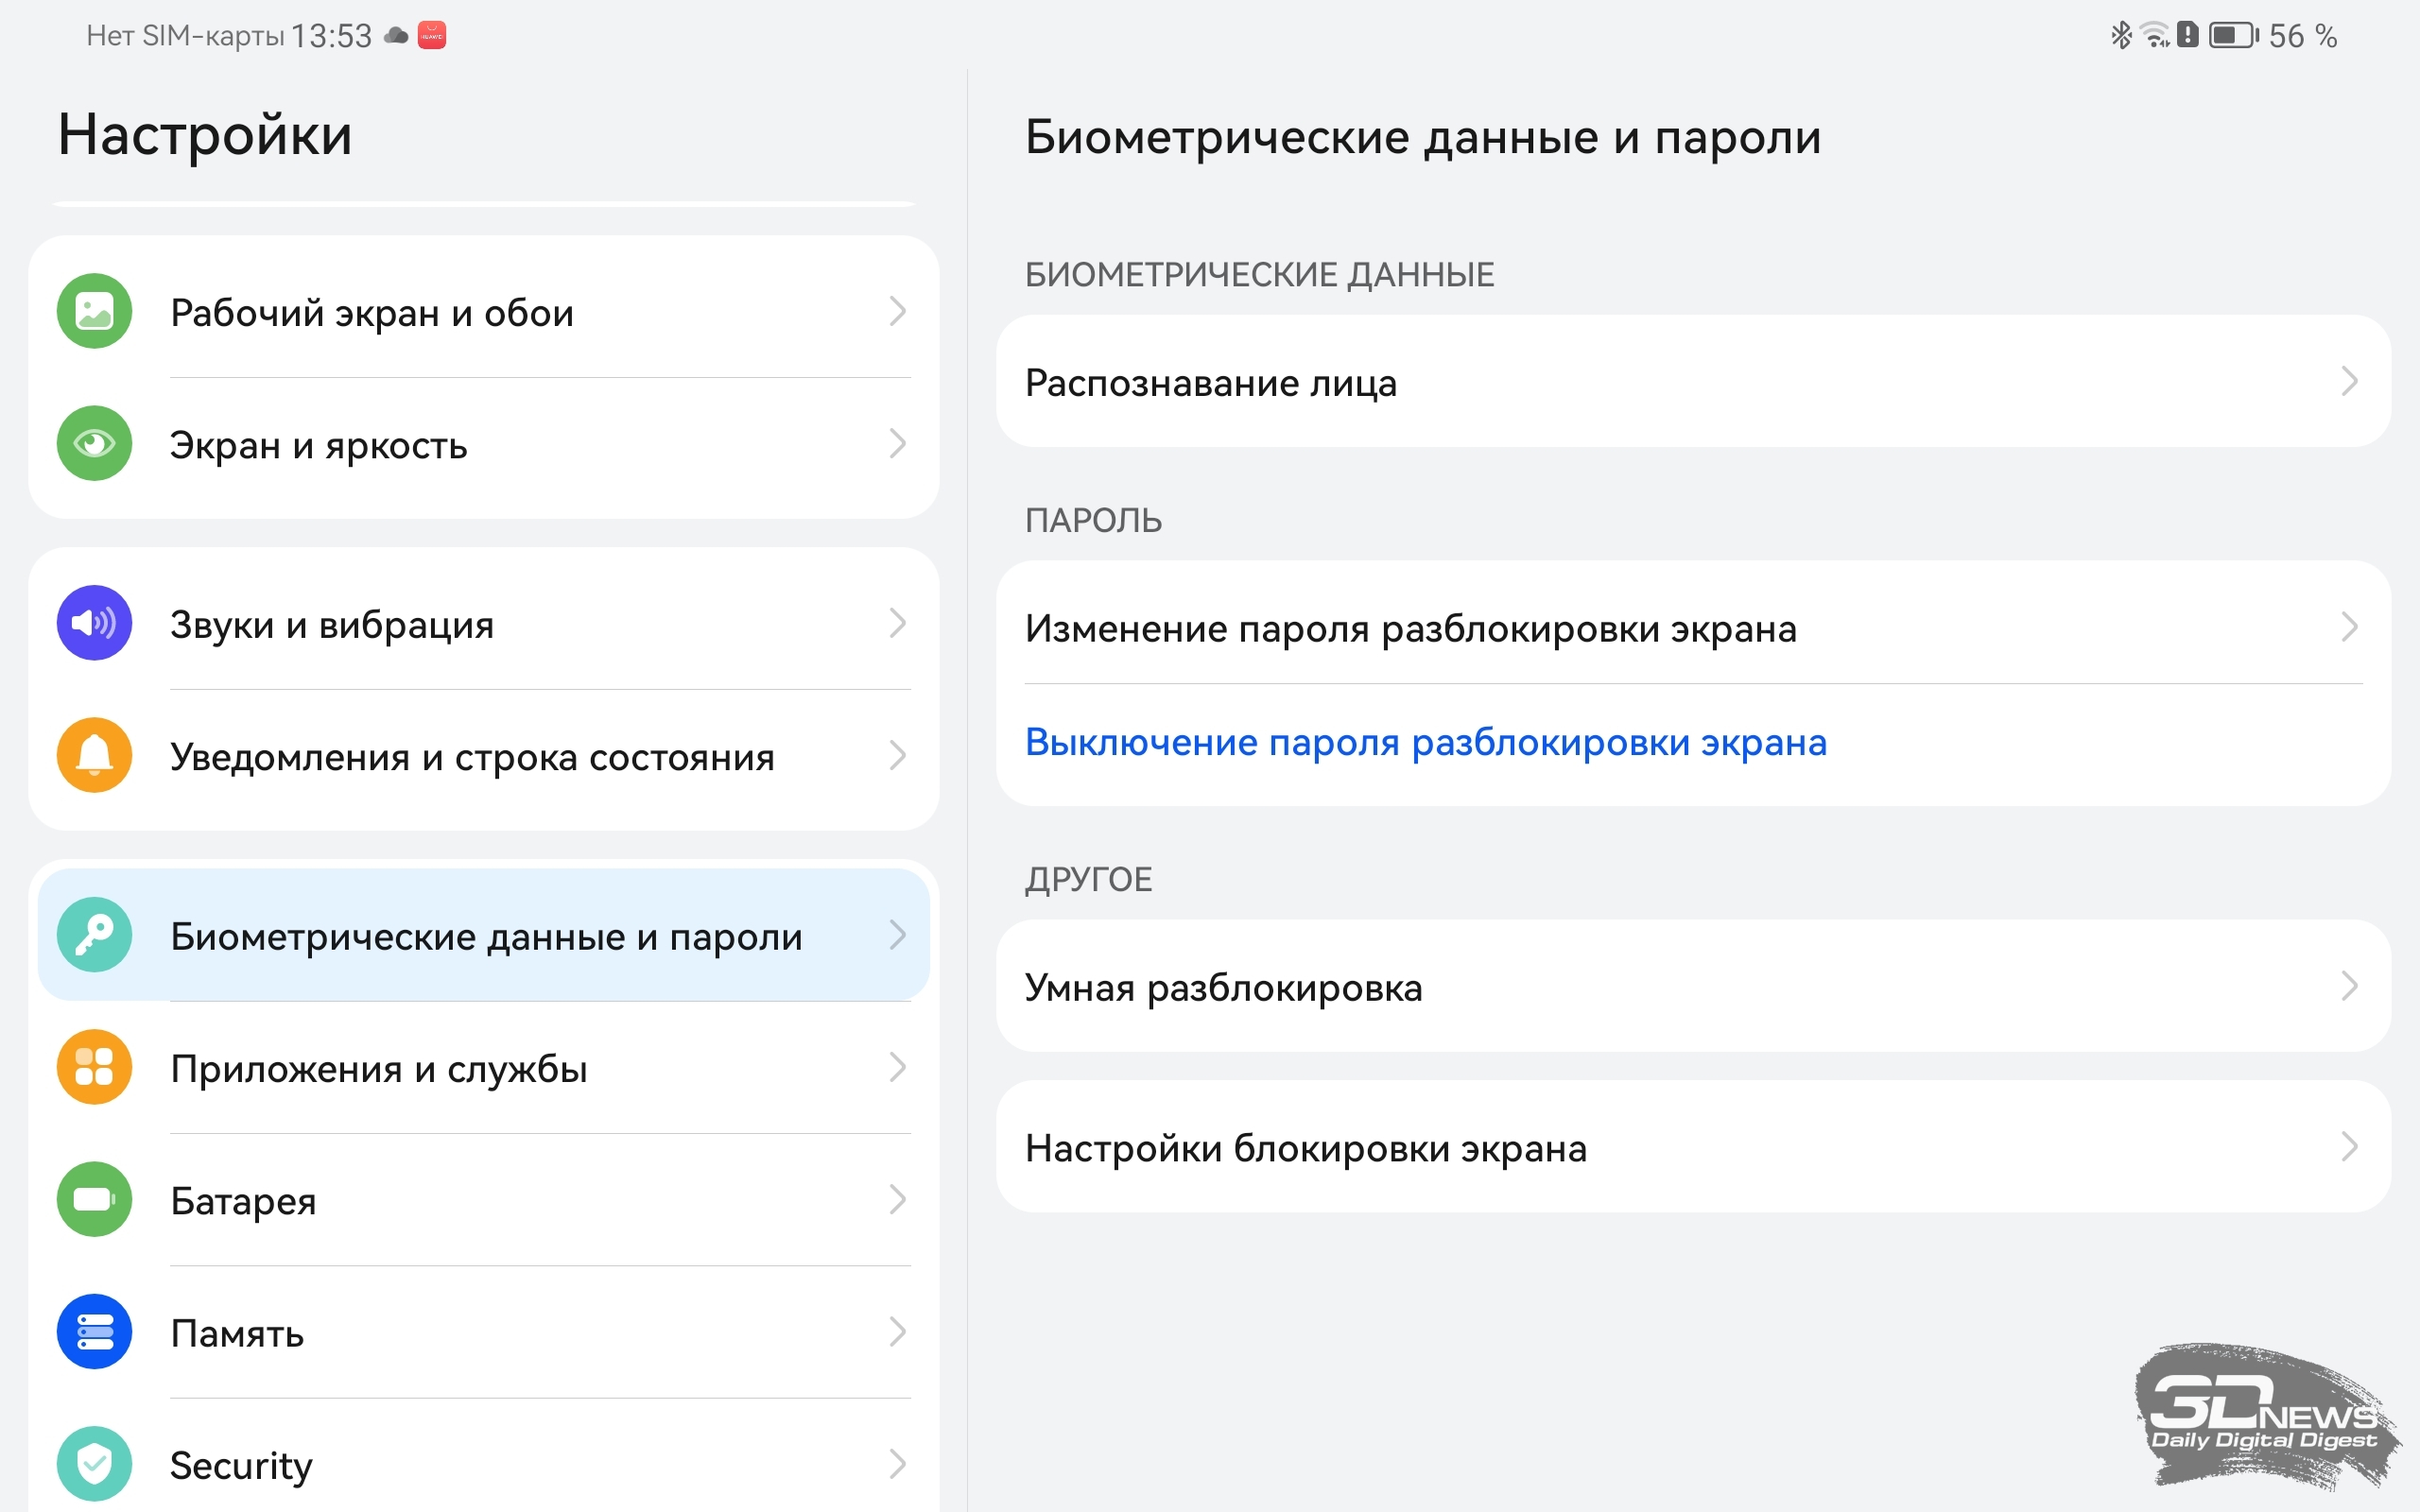
Task: Tap the red Huawei notification icon
Action: click(x=432, y=36)
